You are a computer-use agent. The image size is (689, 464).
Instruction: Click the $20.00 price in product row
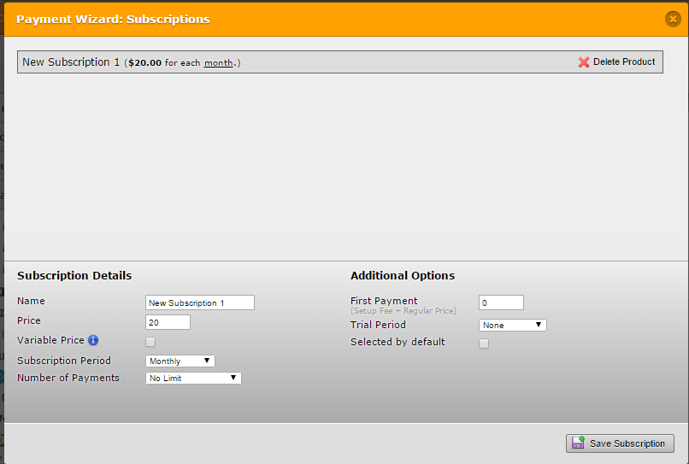tap(144, 63)
